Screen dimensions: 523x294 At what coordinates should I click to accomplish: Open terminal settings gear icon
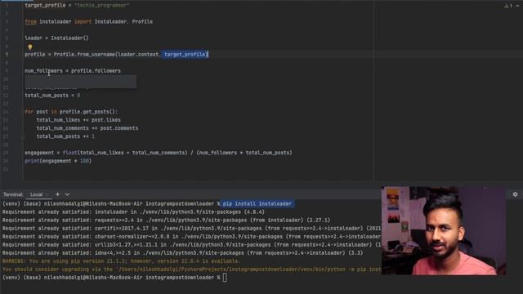click(x=515, y=194)
